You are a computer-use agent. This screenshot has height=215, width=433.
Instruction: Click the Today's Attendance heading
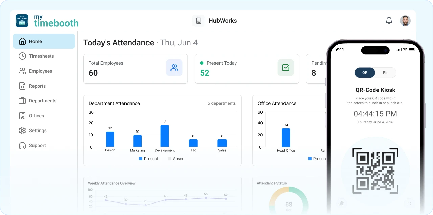click(118, 43)
